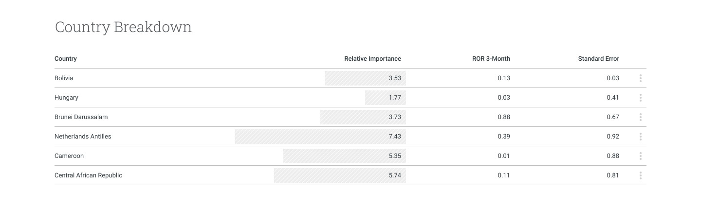Click the Bolivia 3.53 importance bar
Image resolution: width=701 pixels, height=209 pixels.
[365, 78]
